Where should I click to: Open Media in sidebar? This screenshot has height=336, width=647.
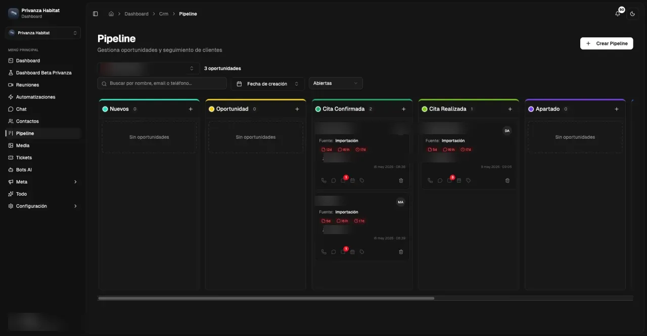click(43, 145)
